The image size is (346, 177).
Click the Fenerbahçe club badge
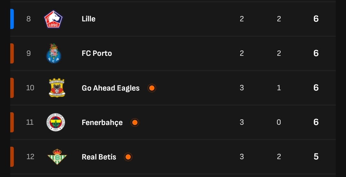[55, 122]
